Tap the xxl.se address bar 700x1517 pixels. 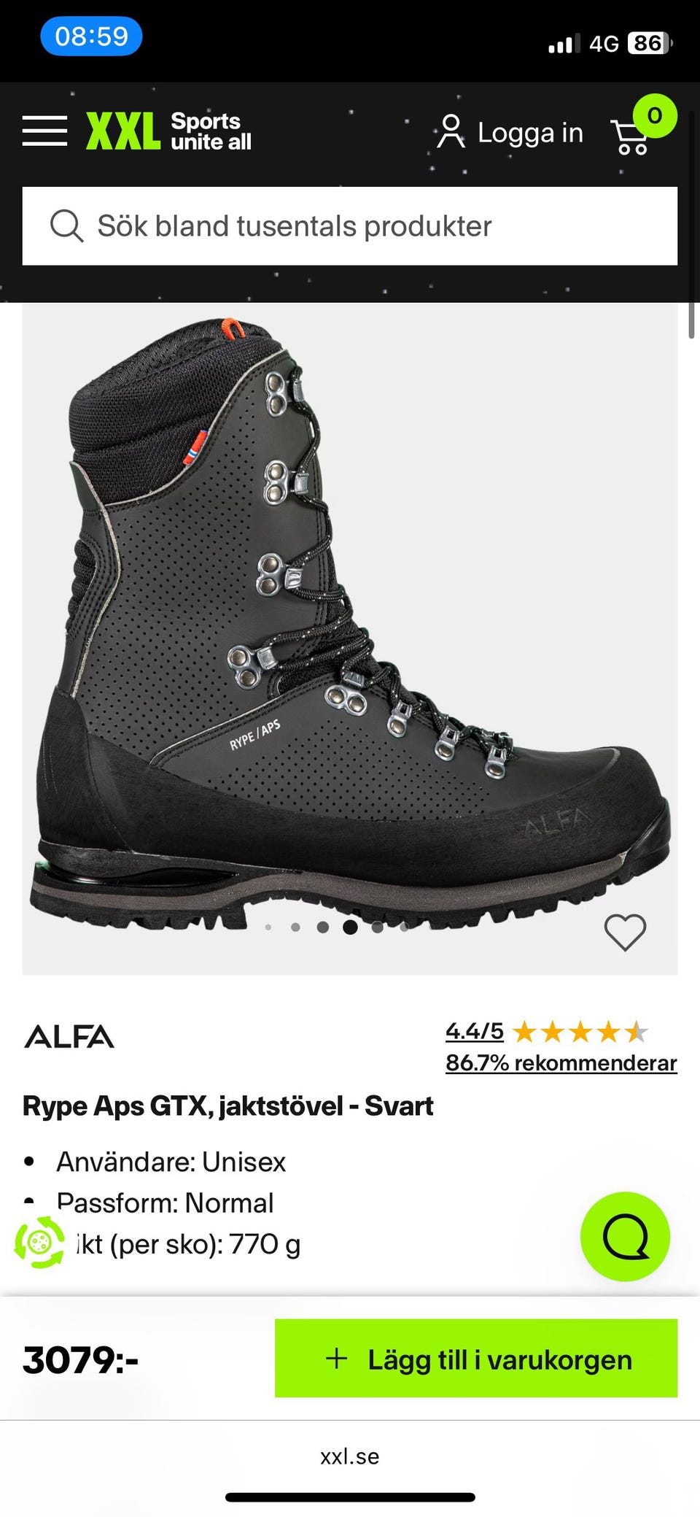(350, 1457)
